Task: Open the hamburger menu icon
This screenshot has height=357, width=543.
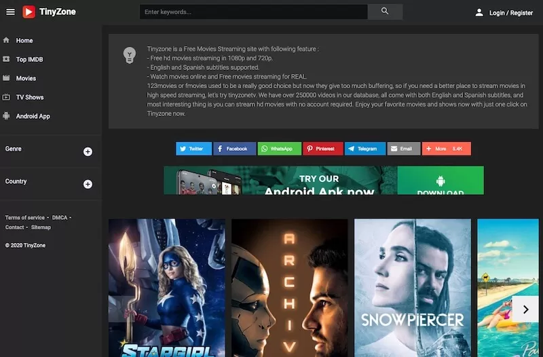Action: 10,12
